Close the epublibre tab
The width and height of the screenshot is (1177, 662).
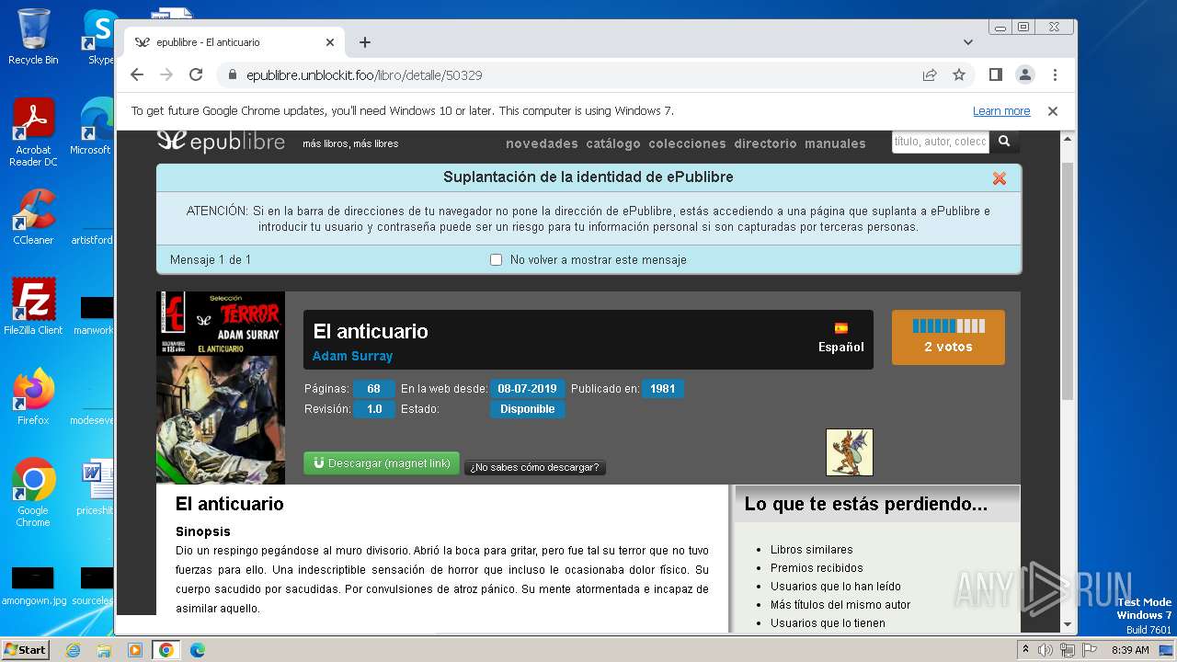click(330, 42)
